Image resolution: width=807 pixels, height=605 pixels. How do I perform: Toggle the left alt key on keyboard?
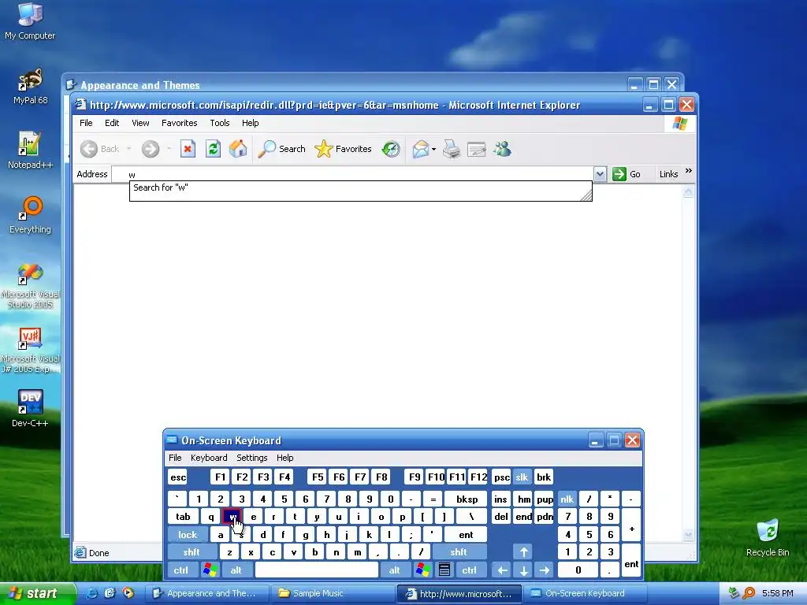tap(236, 570)
